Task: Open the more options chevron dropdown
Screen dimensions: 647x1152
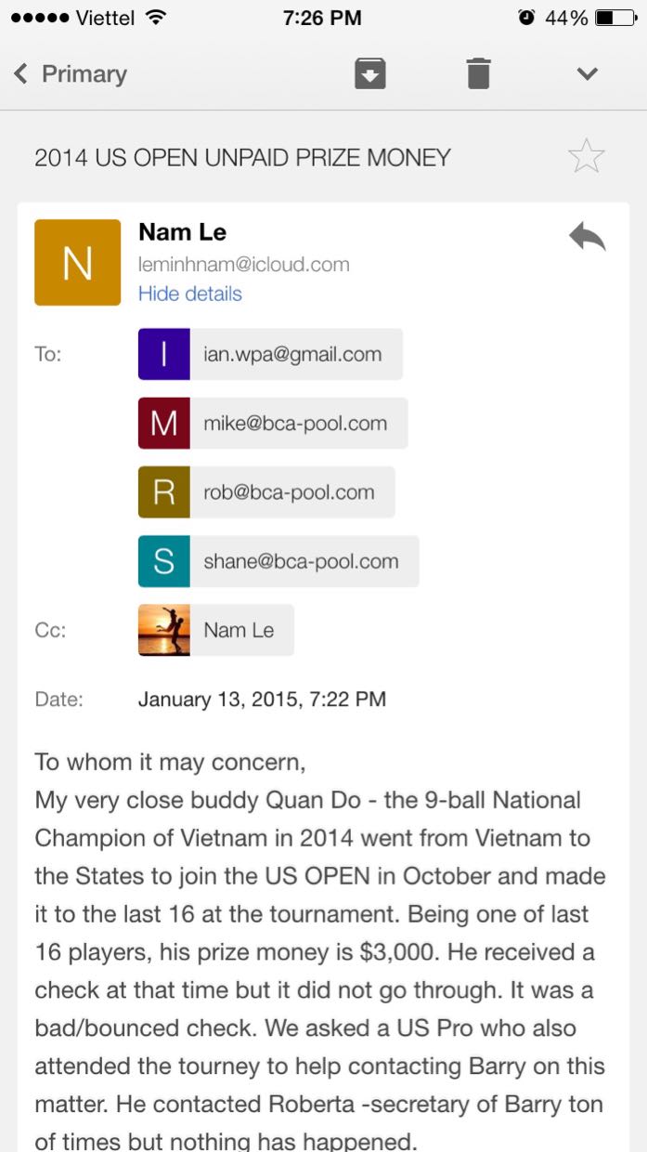Action: [x=587, y=73]
